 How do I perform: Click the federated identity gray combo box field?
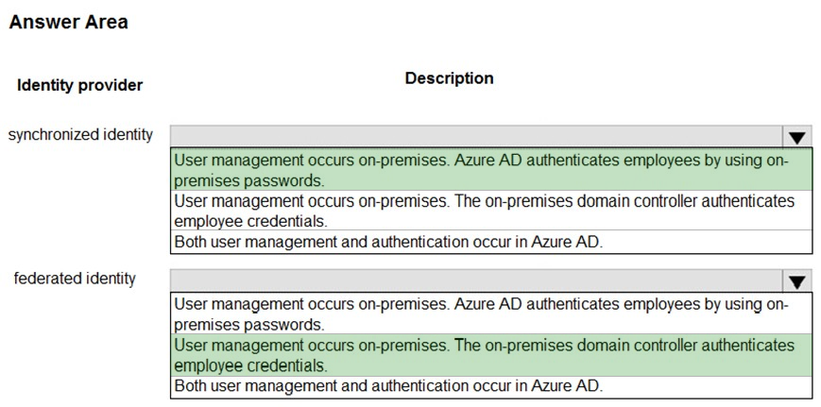(477, 281)
